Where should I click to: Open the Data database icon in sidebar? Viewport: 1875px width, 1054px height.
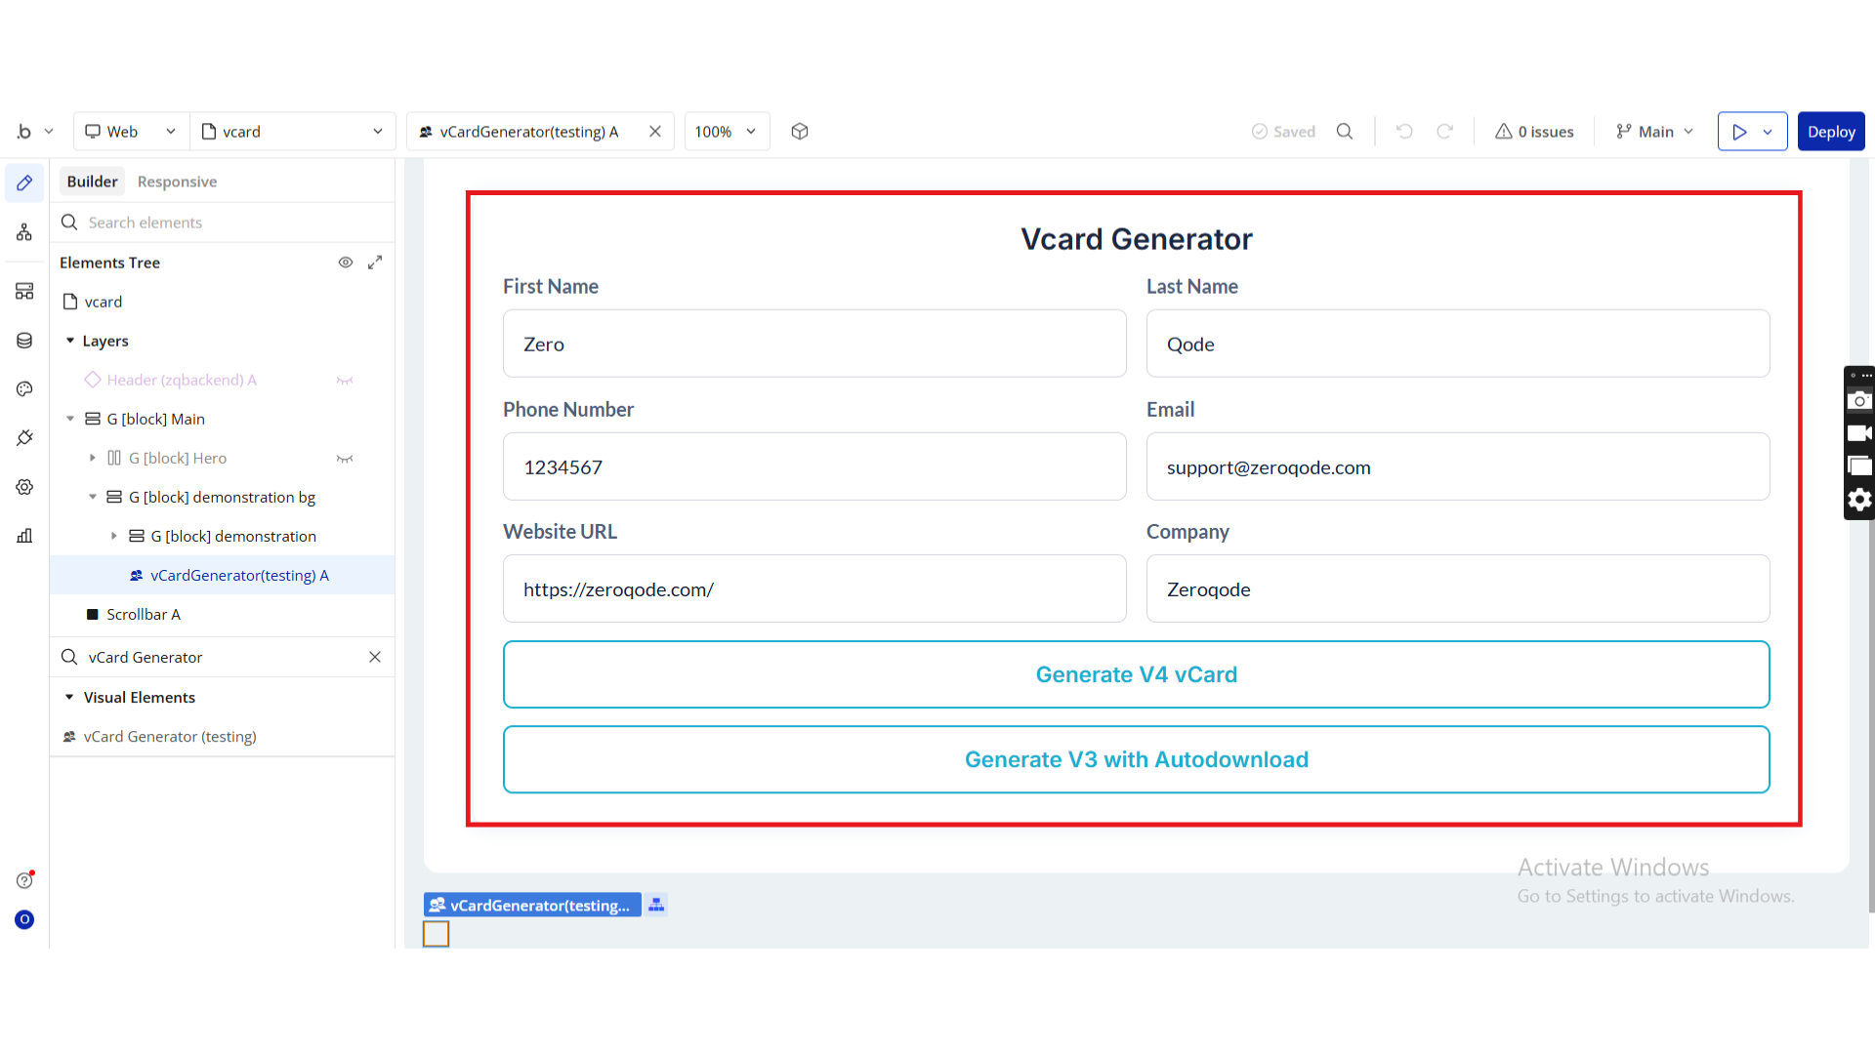(24, 341)
